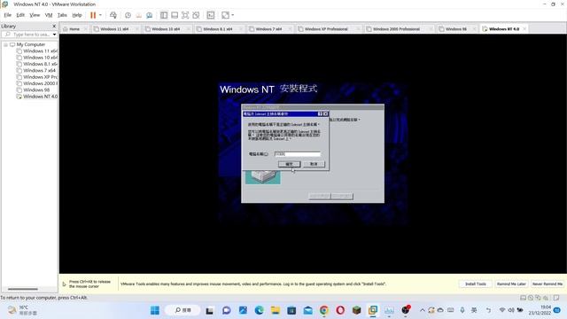
Task: Switch to the Windows 10 x64 tab
Action: 166,29
